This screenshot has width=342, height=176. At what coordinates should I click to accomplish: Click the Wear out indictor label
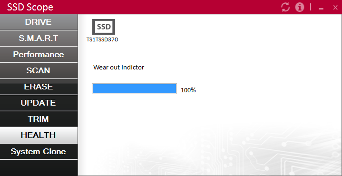[x=118, y=67]
